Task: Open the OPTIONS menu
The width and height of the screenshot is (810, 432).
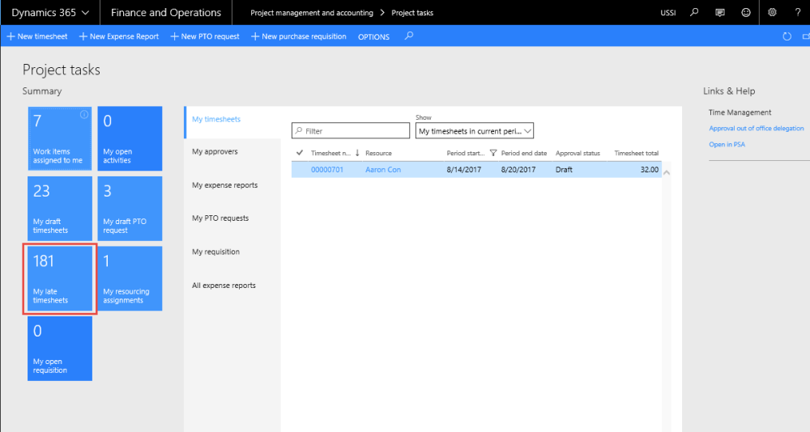Action: click(x=373, y=37)
